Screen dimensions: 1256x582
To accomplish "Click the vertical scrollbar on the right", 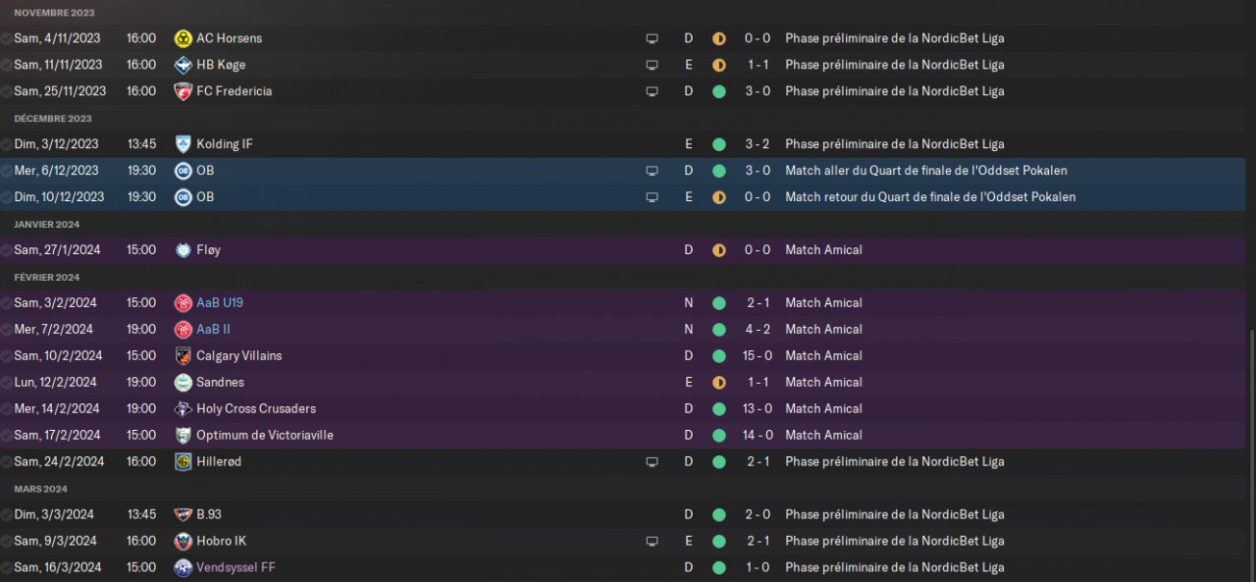I will [x=1251, y=451].
